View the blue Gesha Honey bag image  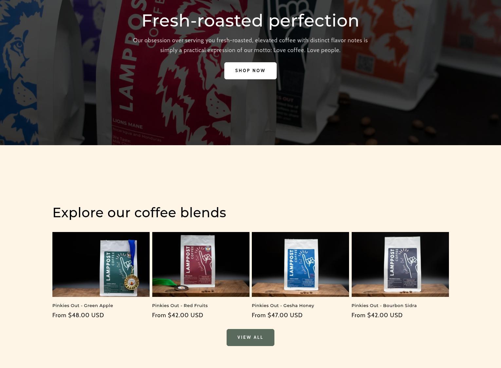(300, 264)
